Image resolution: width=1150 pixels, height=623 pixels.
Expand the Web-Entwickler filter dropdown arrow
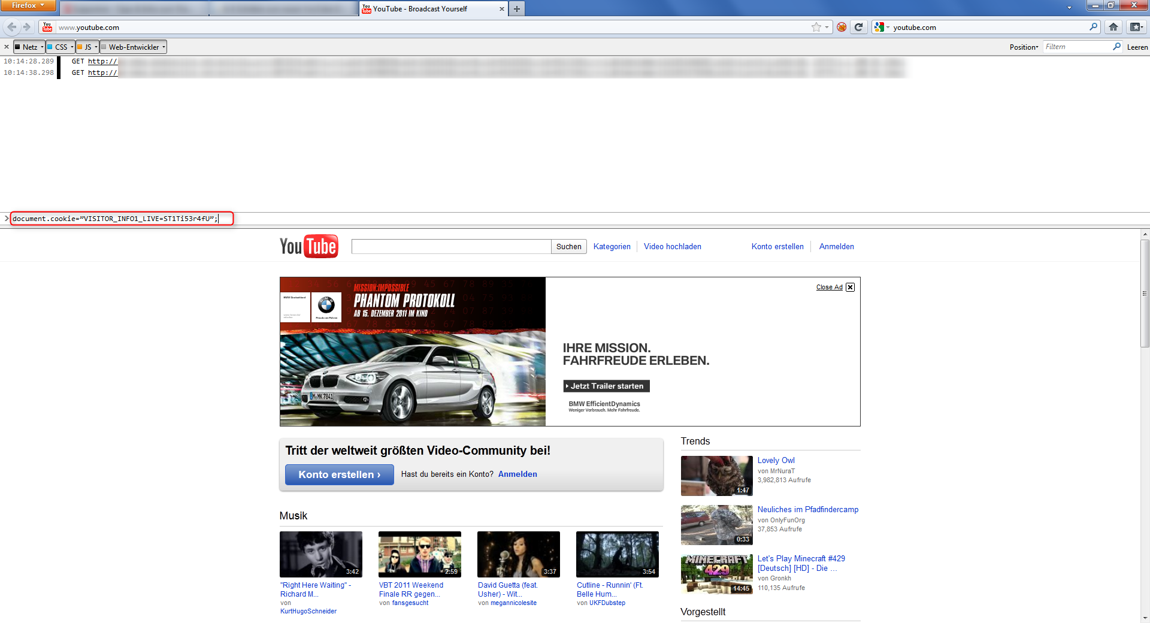(x=164, y=47)
